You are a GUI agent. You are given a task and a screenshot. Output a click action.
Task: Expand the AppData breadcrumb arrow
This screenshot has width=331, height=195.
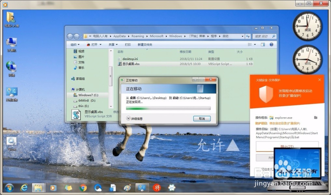coord(128,36)
